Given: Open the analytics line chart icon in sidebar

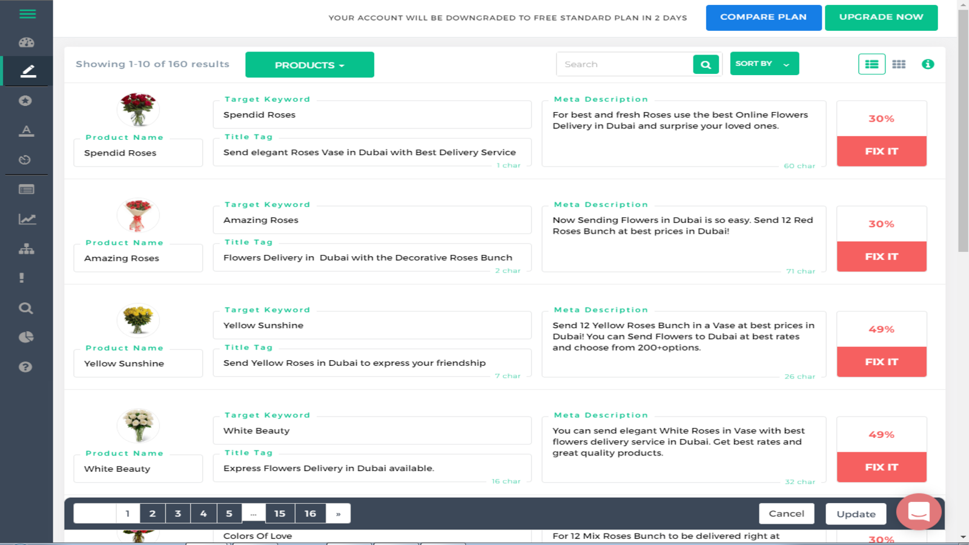Looking at the screenshot, I should point(27,219).
